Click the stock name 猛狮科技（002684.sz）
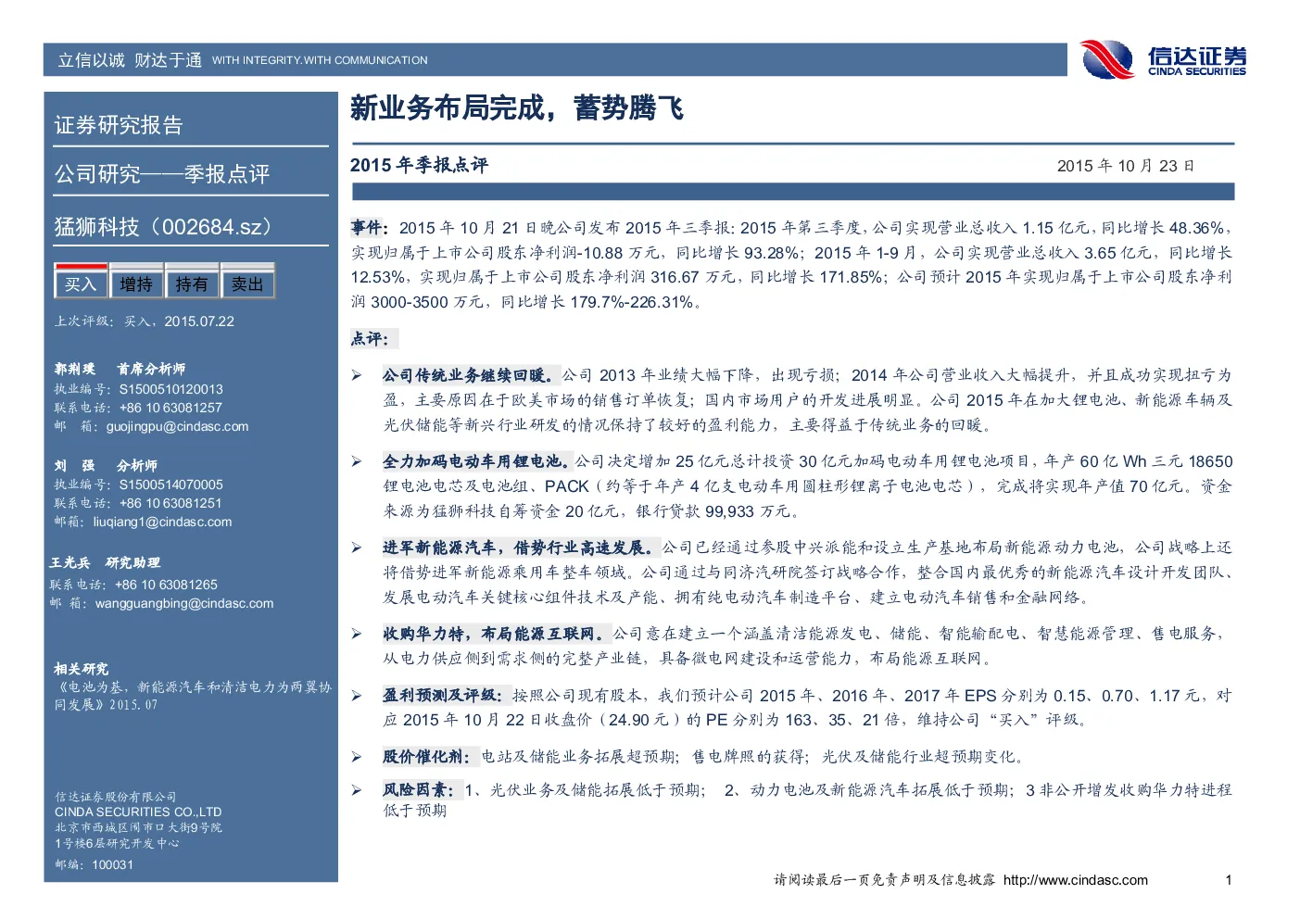Image resolution: width=1300 pixels, height=919 pixels. pos(163,227)
